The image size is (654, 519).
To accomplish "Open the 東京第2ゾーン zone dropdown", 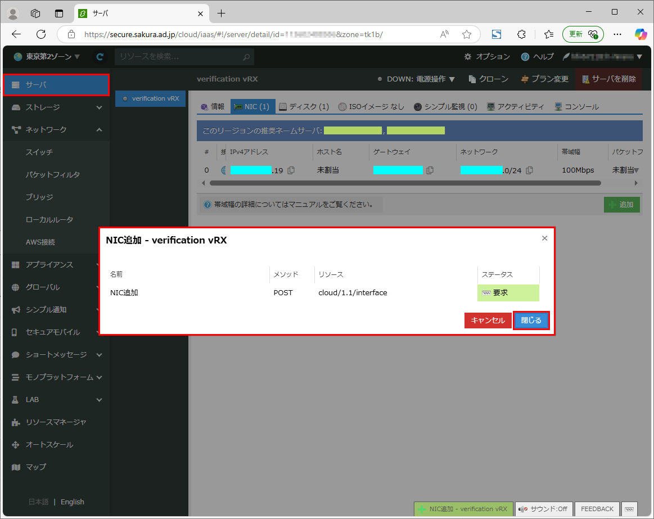I will (x=47, y=57).
